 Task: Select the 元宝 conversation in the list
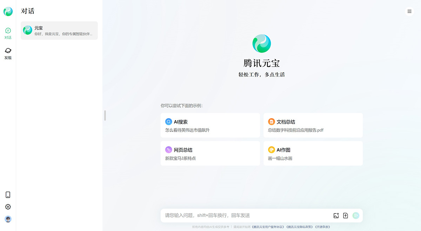pyautogui.click(x=59, y=30)
